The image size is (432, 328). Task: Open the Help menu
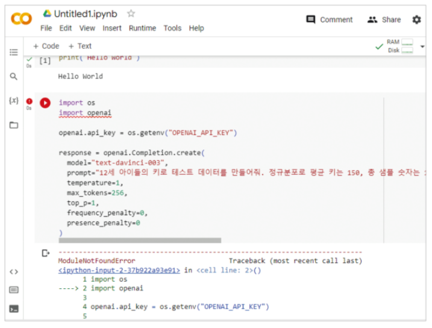[196, 28]
